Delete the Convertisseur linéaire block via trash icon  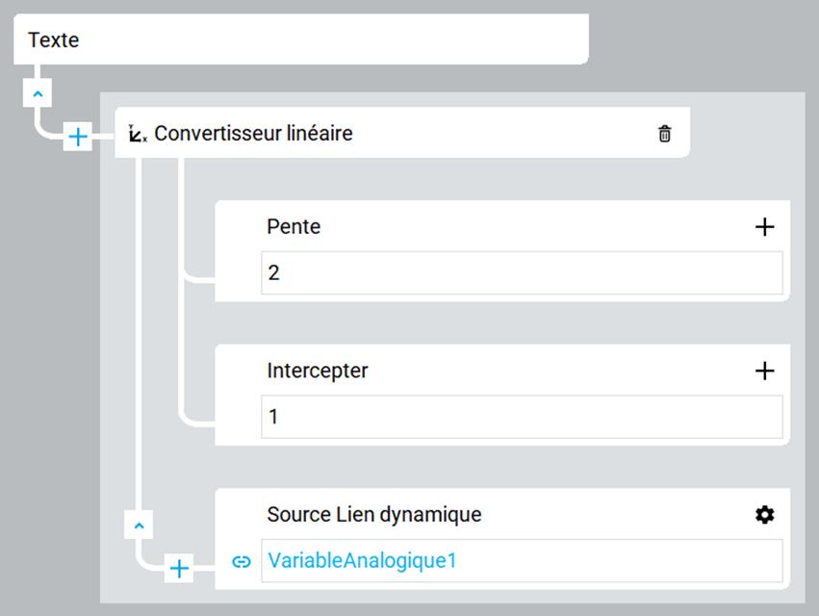point(664,134)
